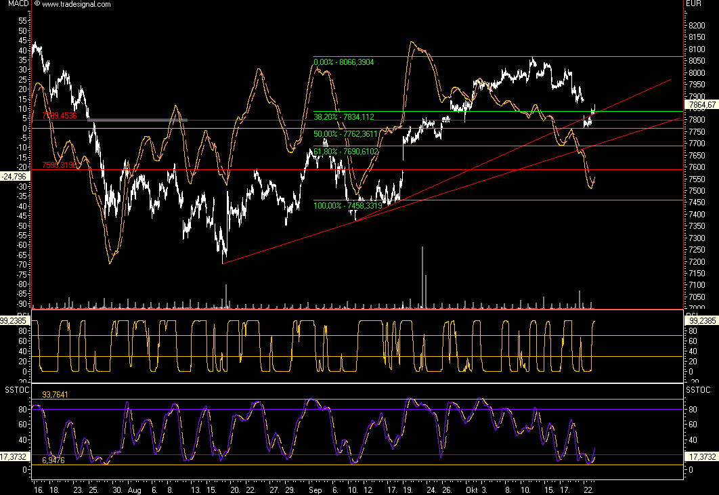
Task: Click the 17,3732 stochastic value tag on right axis
Action: (701, 457)
